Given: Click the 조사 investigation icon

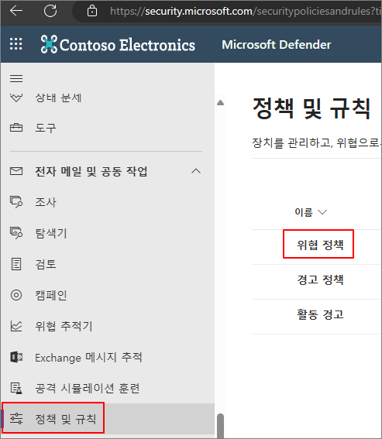Looking at the screenshot, I should tap(16, 201).
